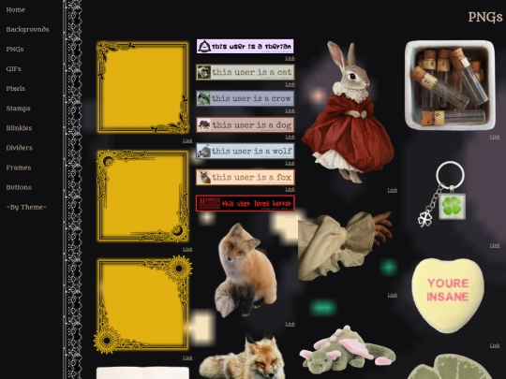Choose the 'this user is a wolf' badge

tap(246, 151)
